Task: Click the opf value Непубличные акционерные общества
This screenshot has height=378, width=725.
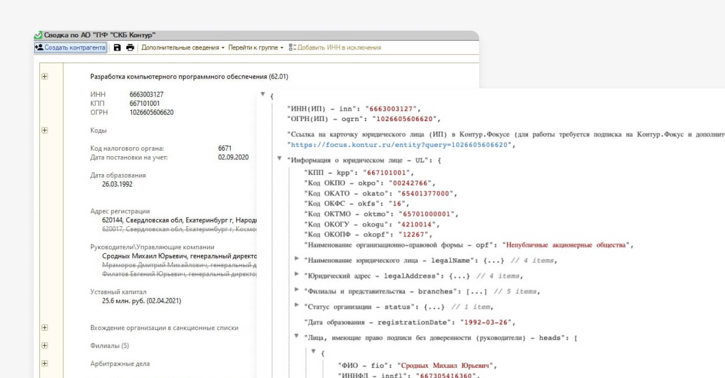Action: [x=566, y=245]
